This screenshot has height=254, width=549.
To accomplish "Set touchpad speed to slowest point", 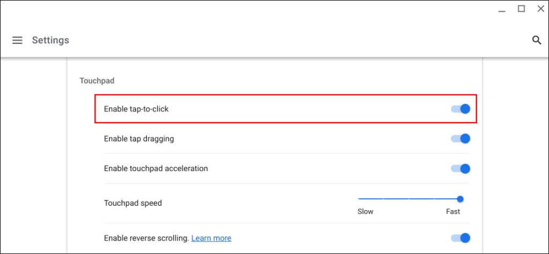I will pos(359,199).
